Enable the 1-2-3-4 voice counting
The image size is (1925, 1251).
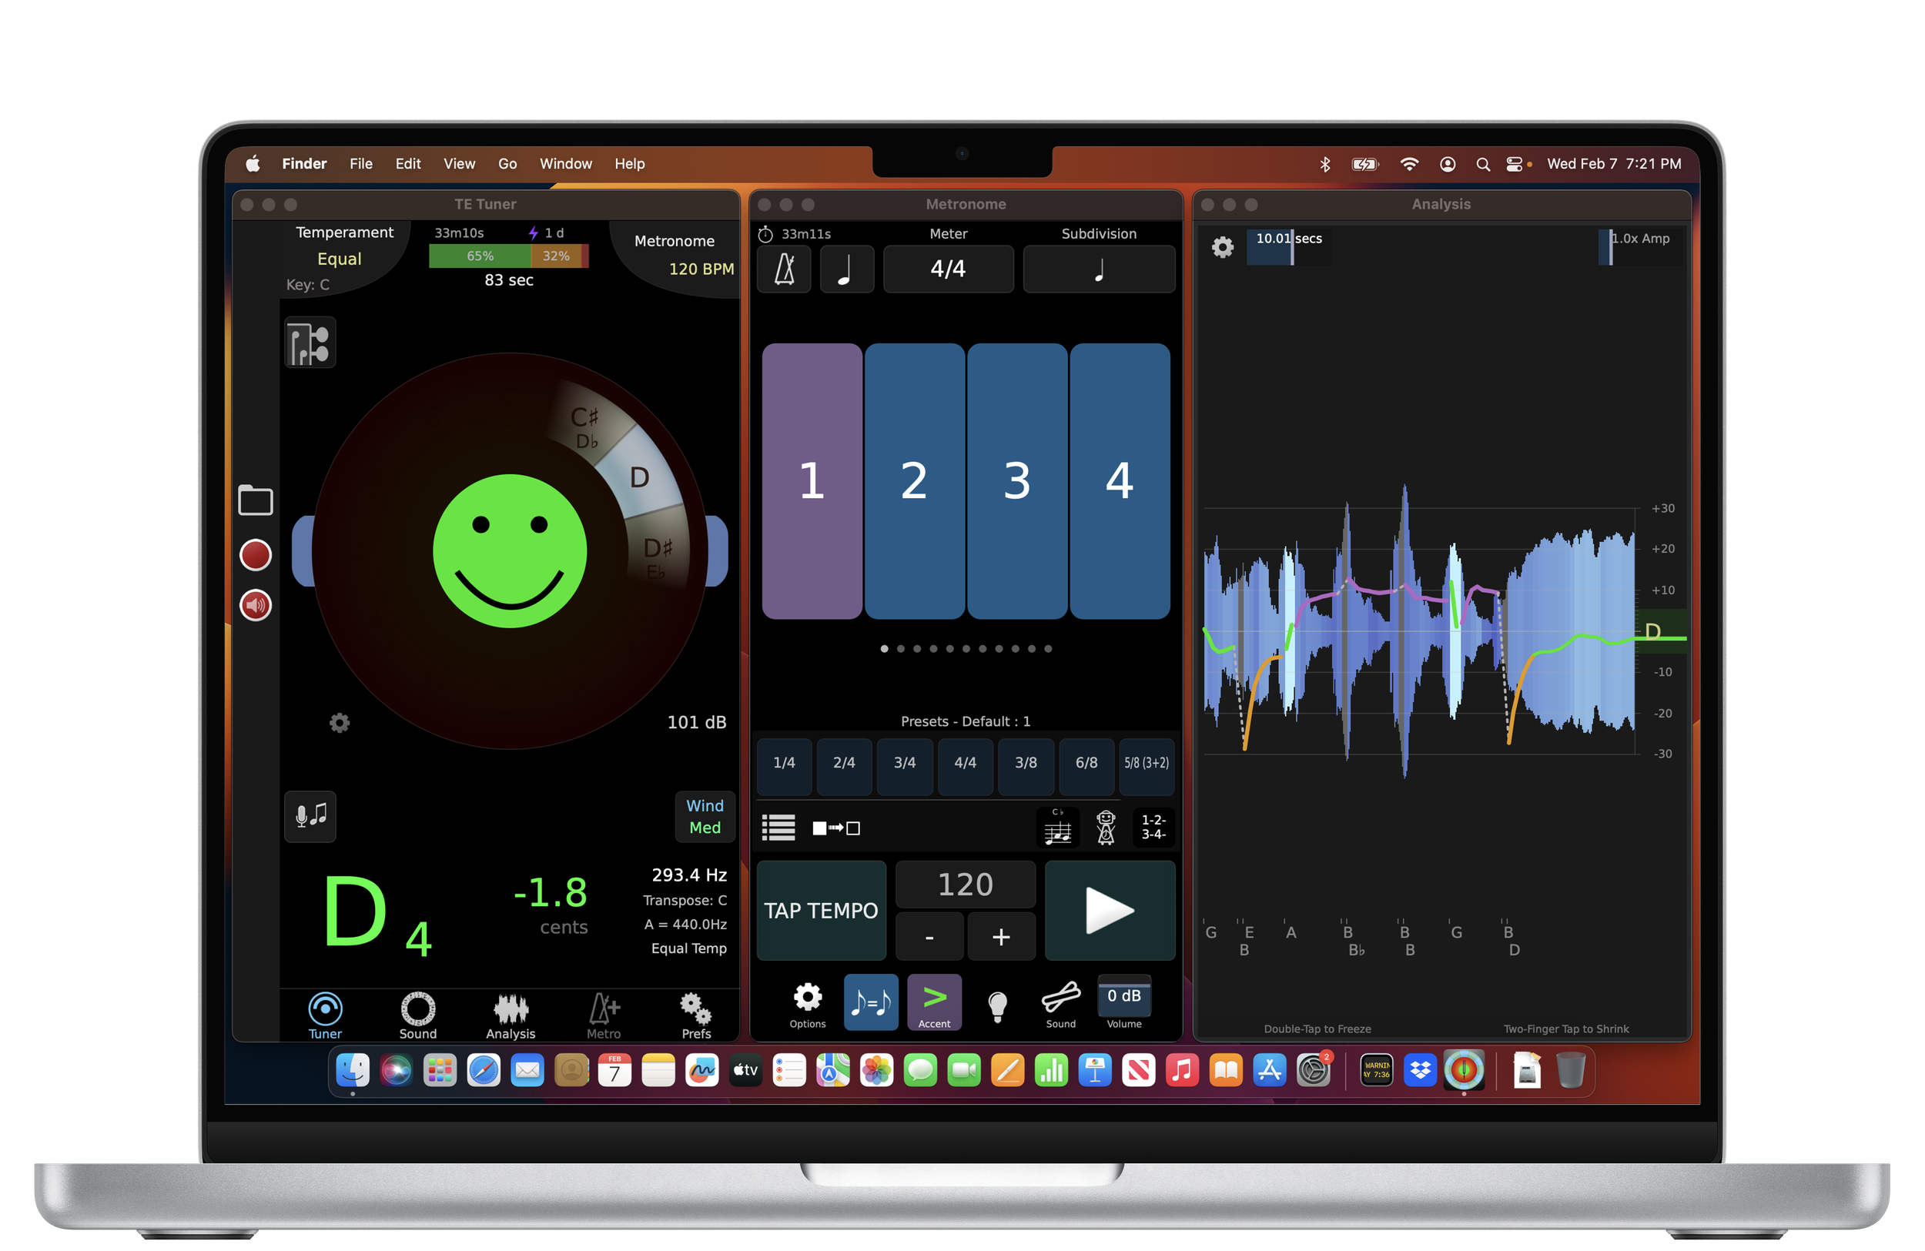click(1152, 828)
